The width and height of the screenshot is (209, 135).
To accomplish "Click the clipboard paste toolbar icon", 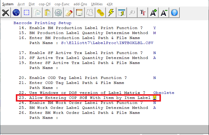I will pyautogui.click(x=47, y=13).
